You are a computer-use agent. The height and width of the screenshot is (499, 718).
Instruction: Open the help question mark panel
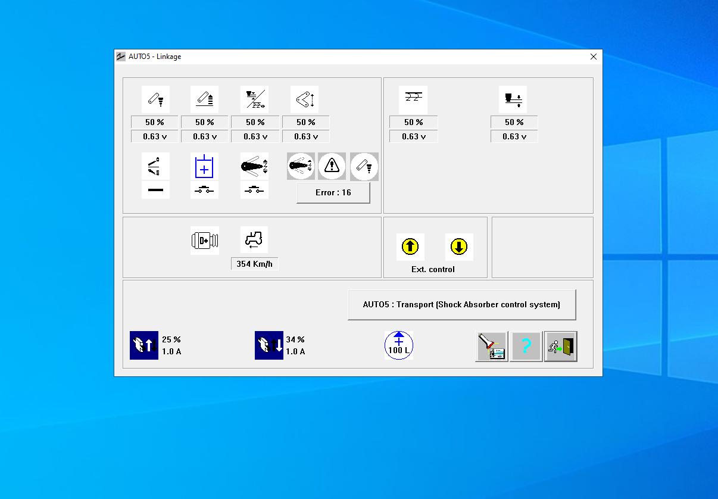(x=526, y=346)
